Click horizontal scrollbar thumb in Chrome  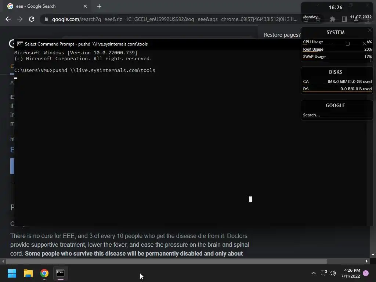(x=167, y=261)
